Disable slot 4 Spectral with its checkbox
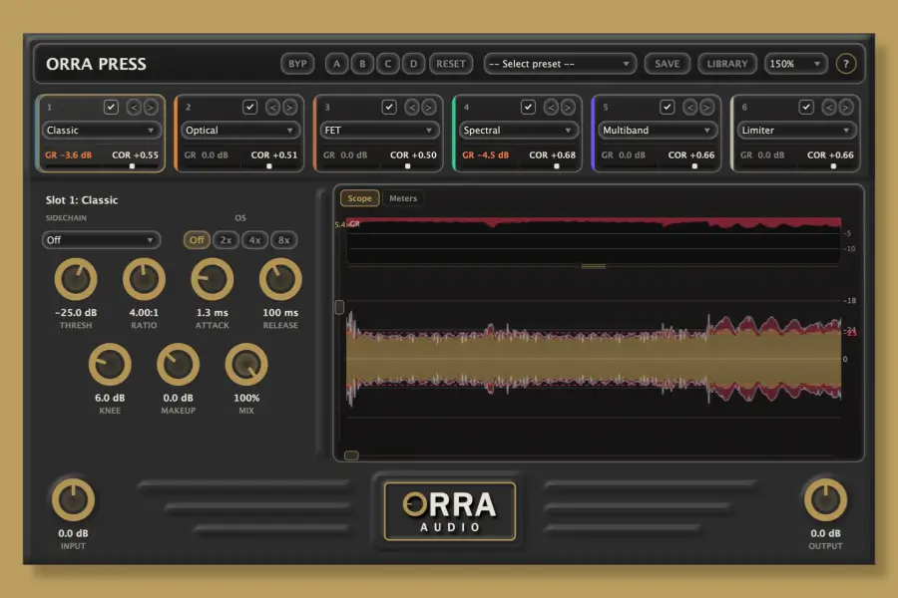This screenshot has height=598, width=898. point(528,107)
